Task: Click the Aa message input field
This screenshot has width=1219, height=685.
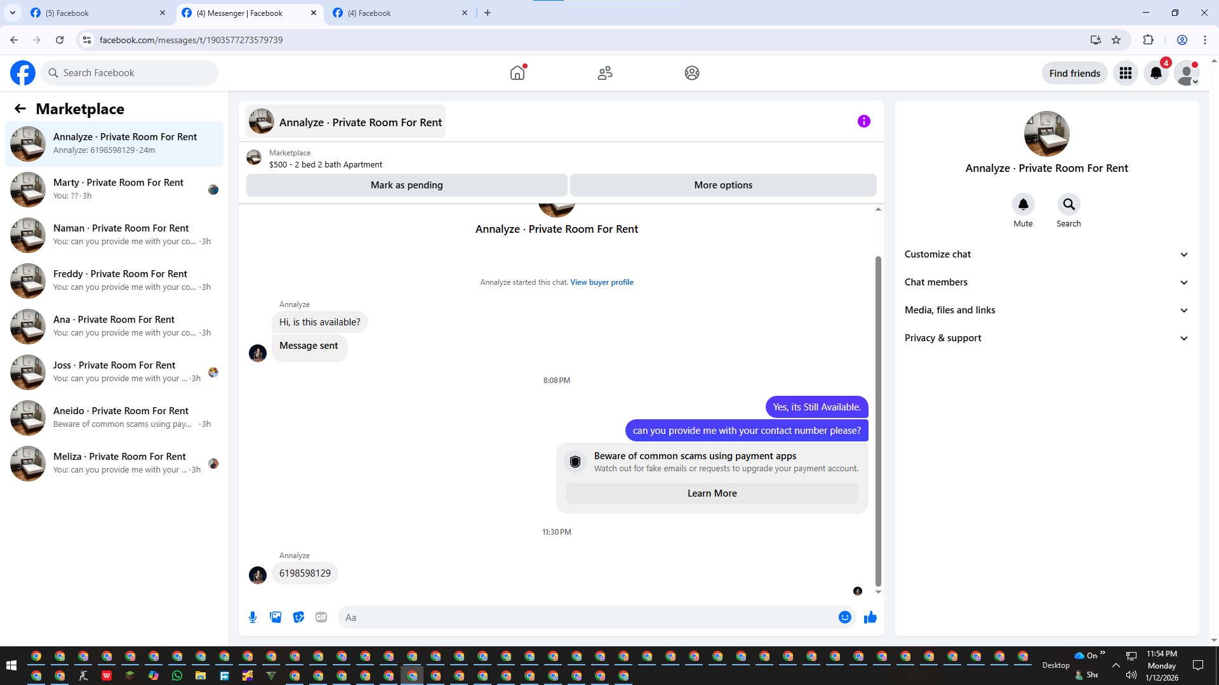Action: pos(587,617)
